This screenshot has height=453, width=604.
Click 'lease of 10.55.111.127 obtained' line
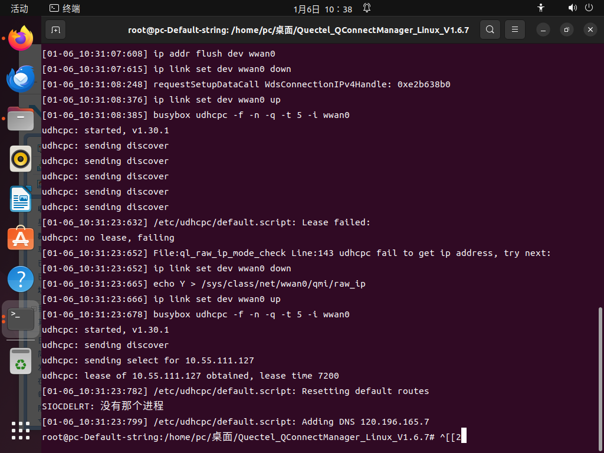click(x=191, y=376)
